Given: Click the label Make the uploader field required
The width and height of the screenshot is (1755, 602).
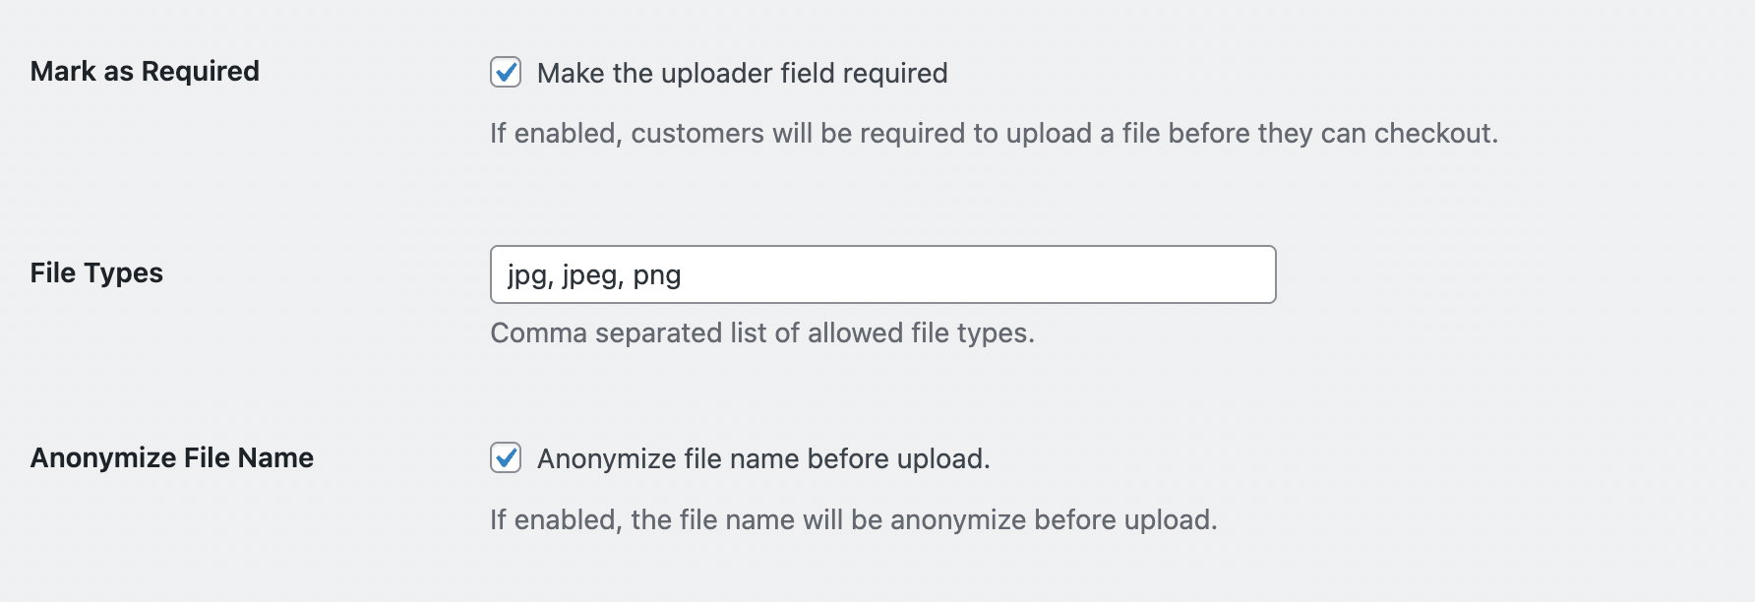Looking at the screenshot, I should pyautogui.click(x=742, y=72).
